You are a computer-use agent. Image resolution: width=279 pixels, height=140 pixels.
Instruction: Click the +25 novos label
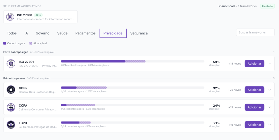235,90
